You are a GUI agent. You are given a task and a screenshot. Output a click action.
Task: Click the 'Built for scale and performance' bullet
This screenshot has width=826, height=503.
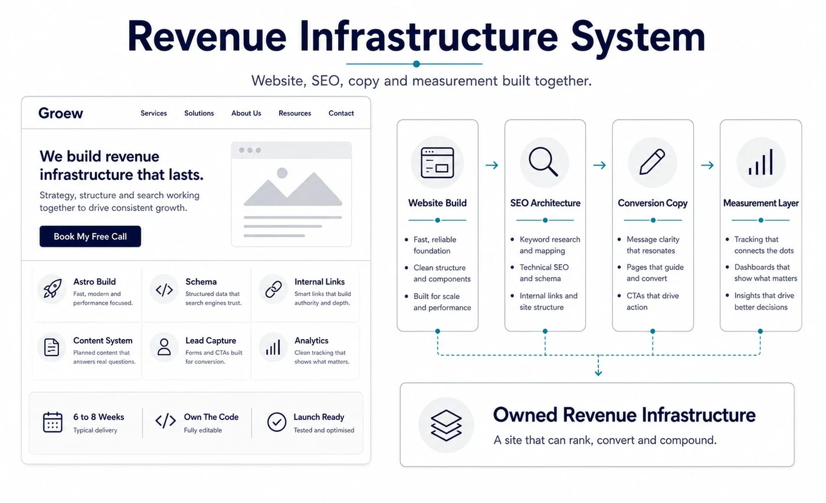click(442, 301)
